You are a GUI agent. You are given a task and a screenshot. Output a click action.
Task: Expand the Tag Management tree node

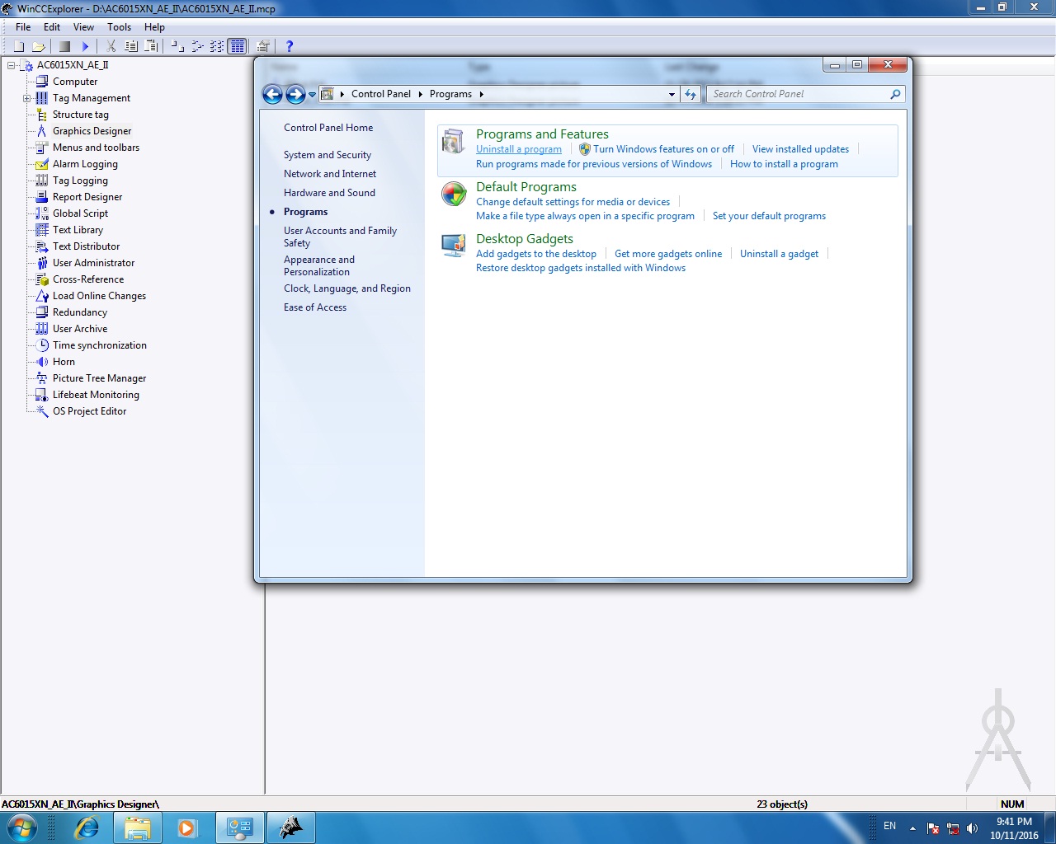tap(27, 98)
